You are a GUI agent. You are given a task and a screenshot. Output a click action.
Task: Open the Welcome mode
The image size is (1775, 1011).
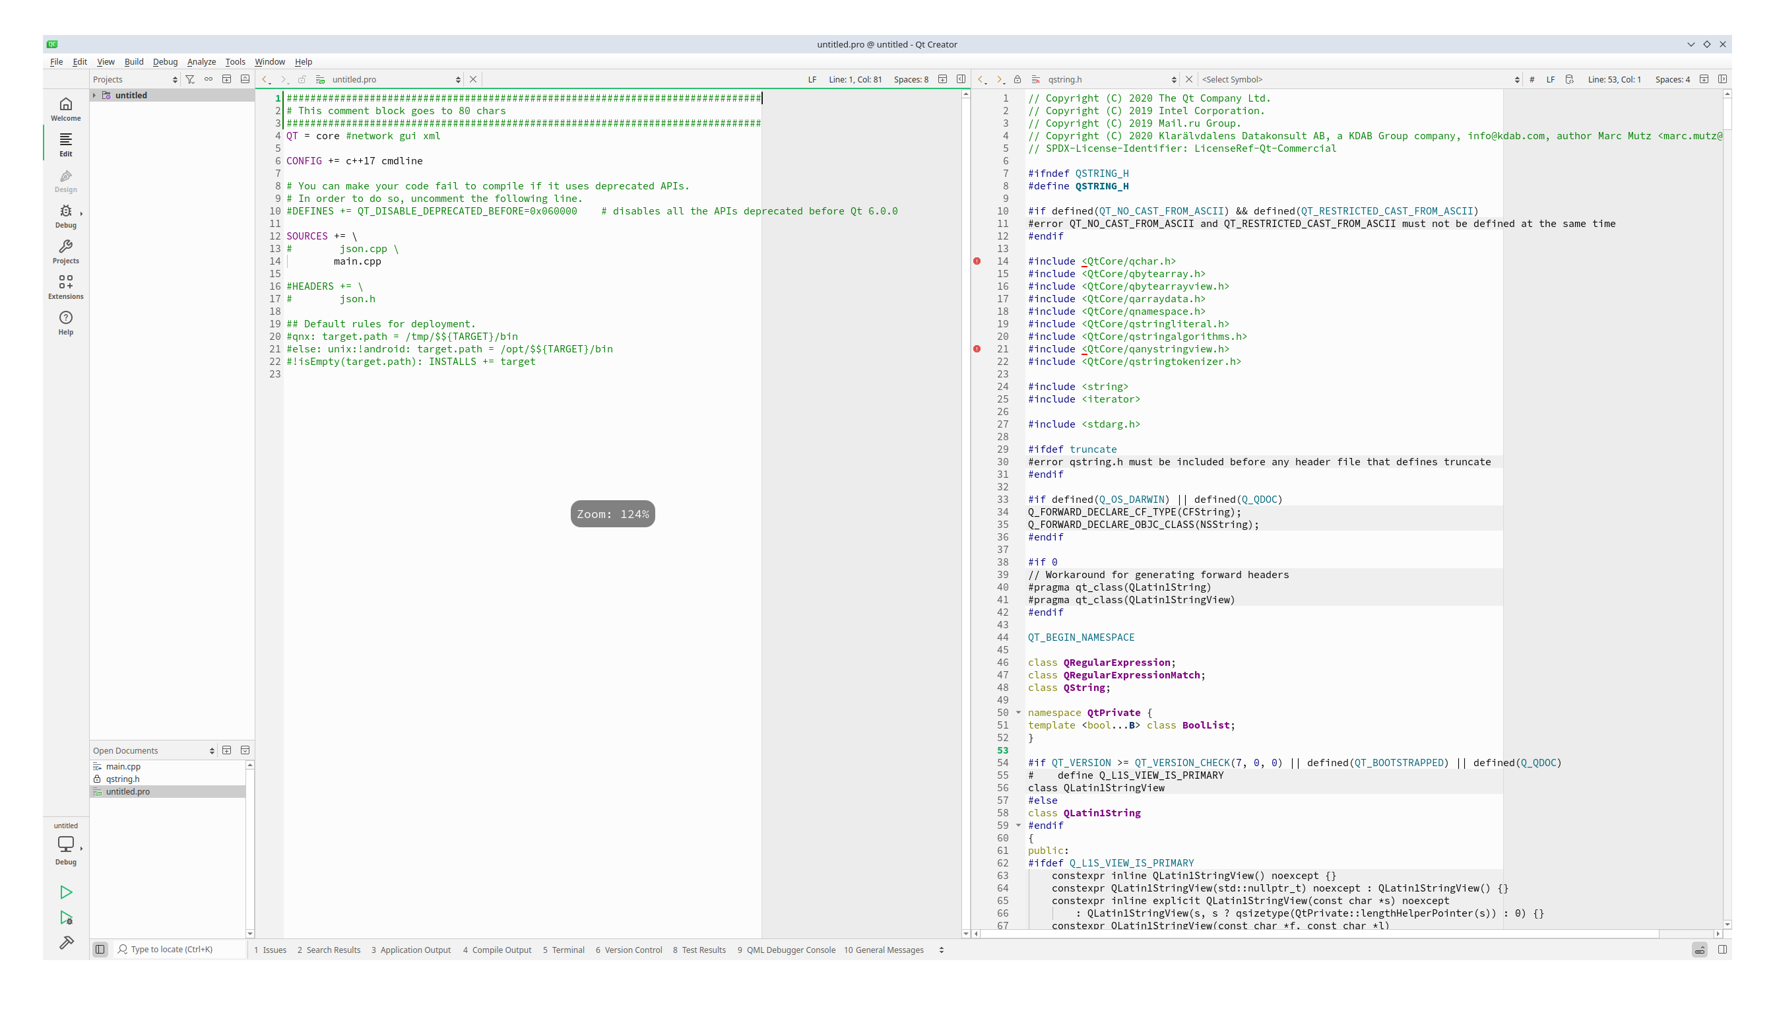click(65, 109)
